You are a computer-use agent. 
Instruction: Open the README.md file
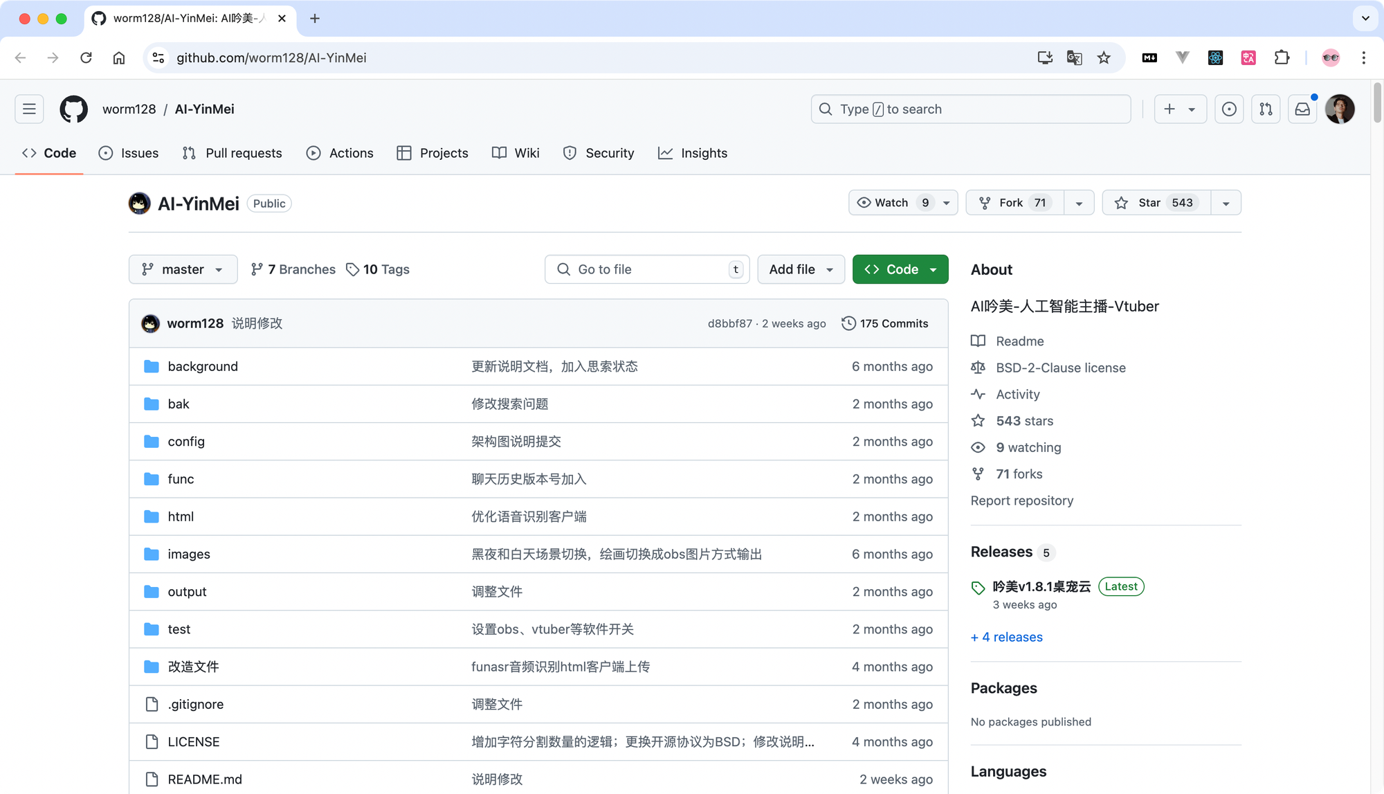[x=205, y=779]
